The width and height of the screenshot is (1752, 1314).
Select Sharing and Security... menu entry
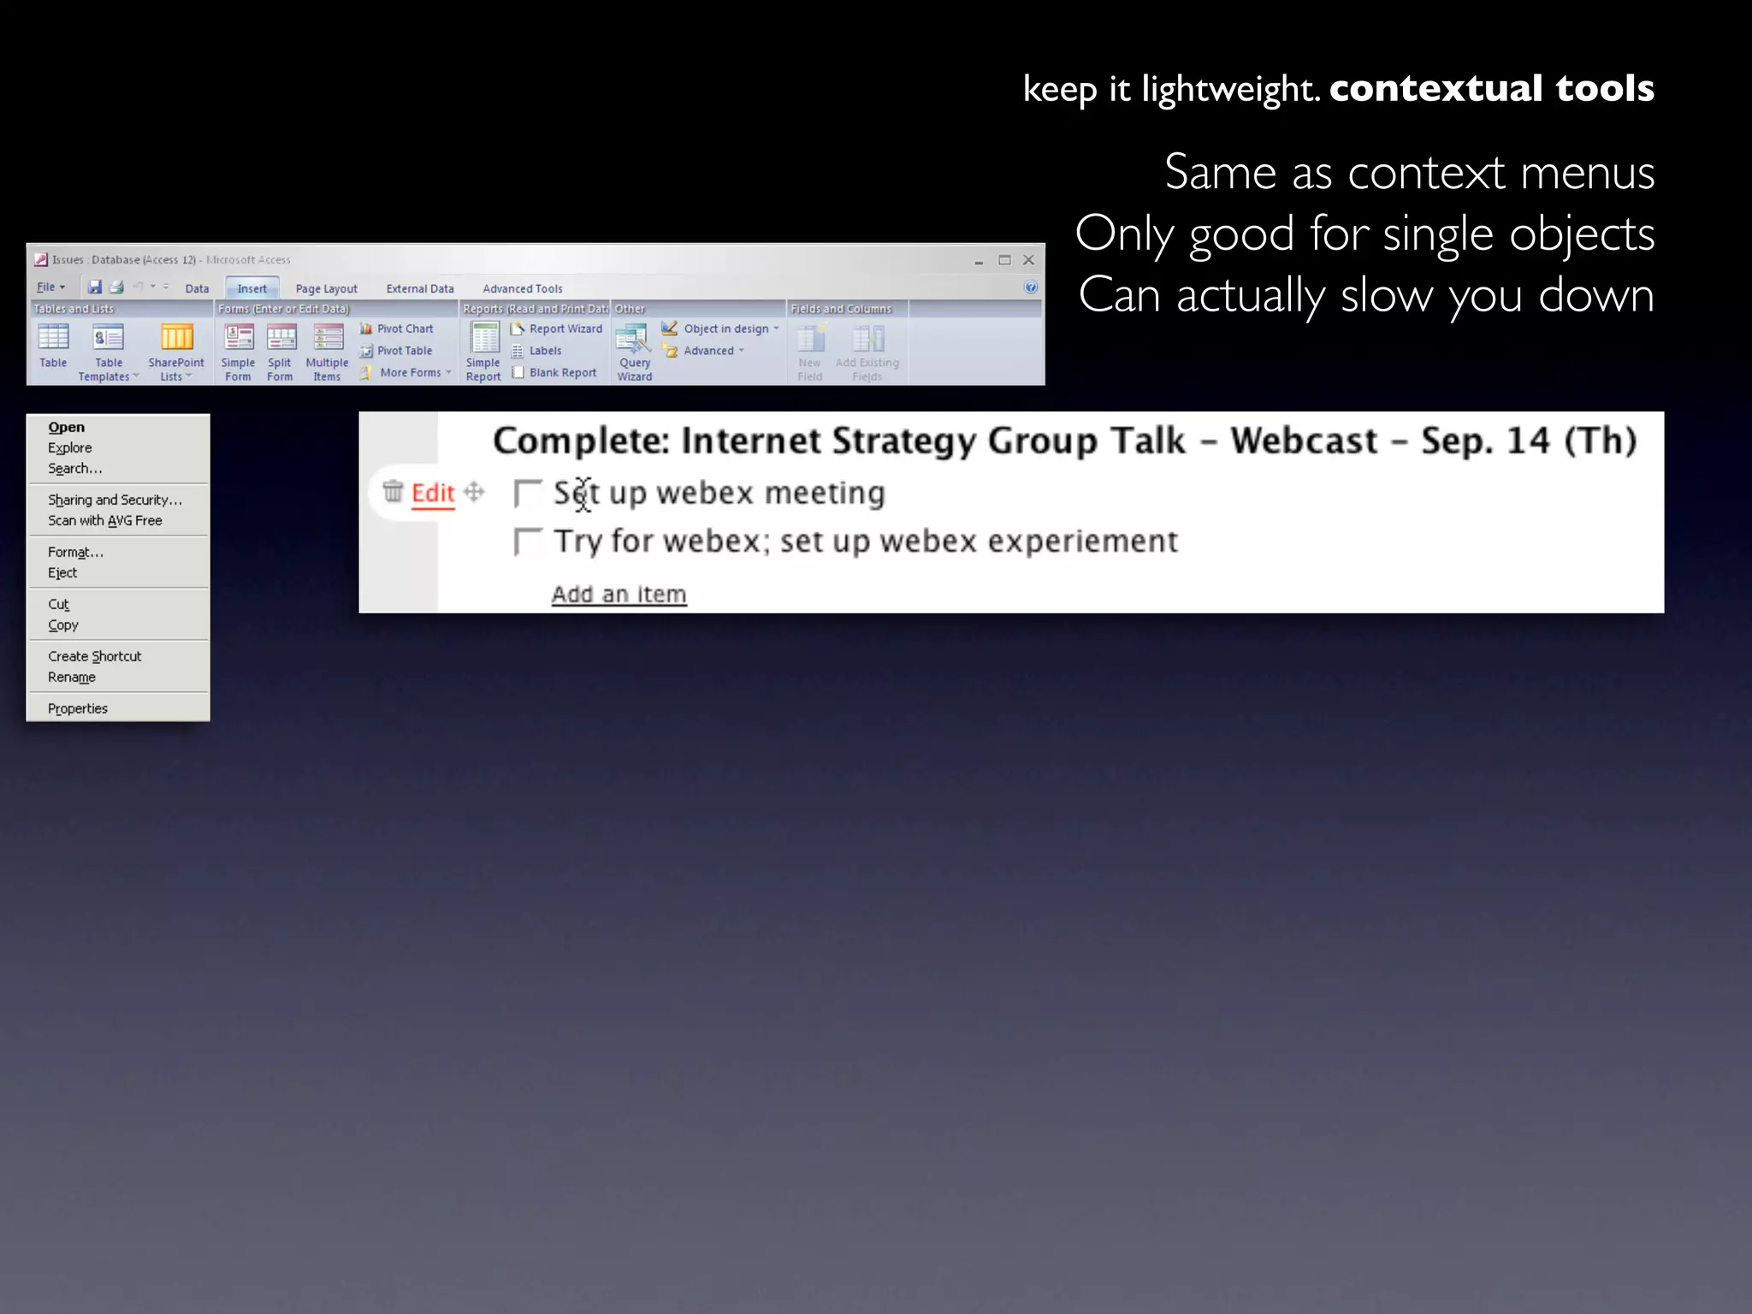point(118,500)
